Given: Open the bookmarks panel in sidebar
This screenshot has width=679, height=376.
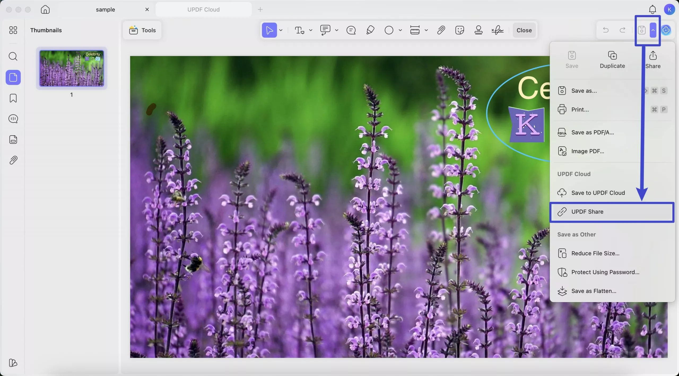Looking at the screenshot, I should (13, 98).
